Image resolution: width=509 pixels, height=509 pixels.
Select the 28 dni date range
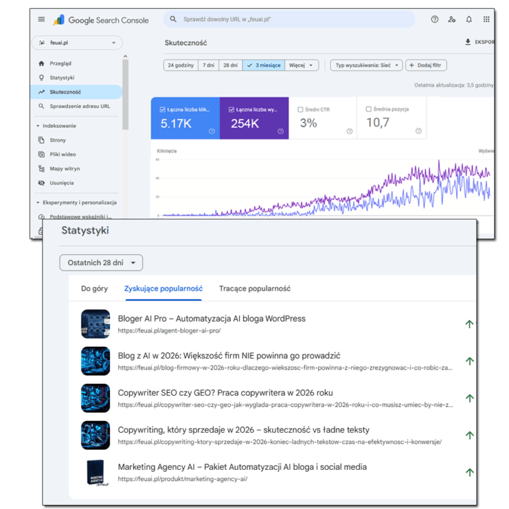[x=231, y=65]
